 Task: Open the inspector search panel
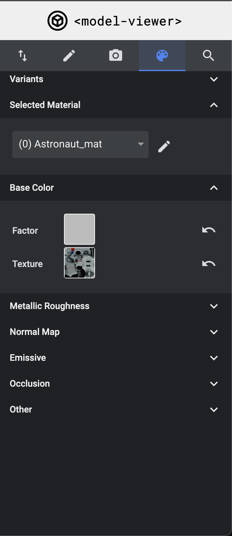[208, 55]
